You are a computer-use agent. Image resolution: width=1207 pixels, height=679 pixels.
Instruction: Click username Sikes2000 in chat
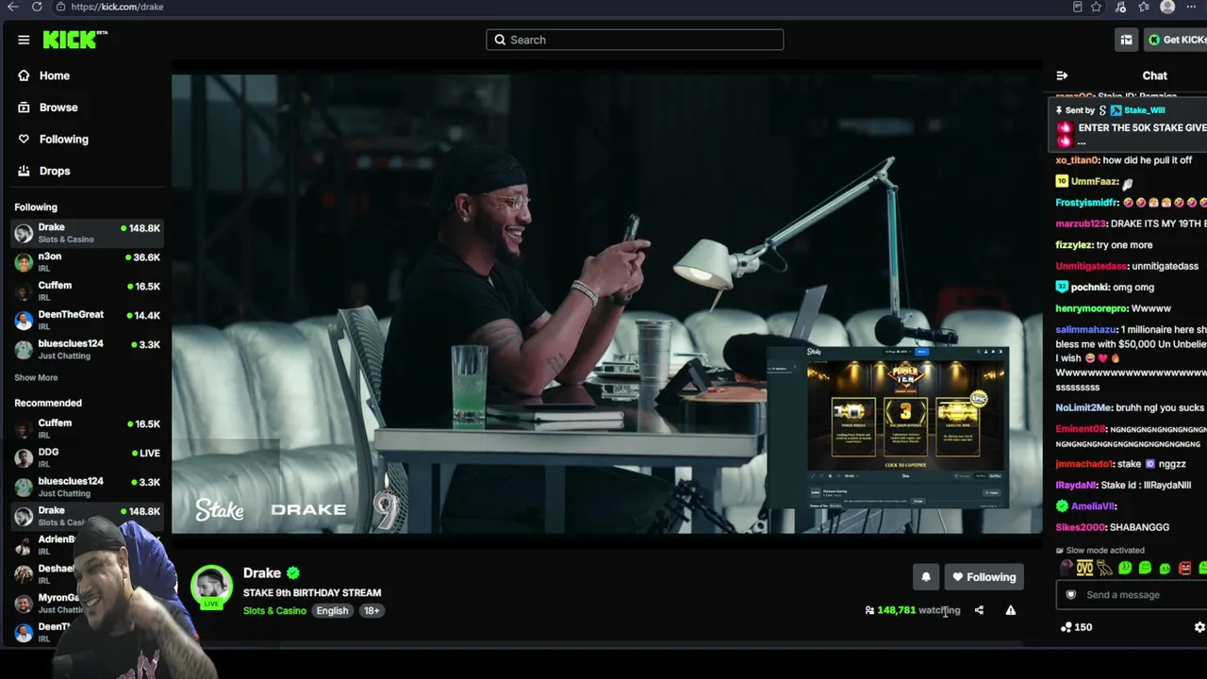point(1080,527)
